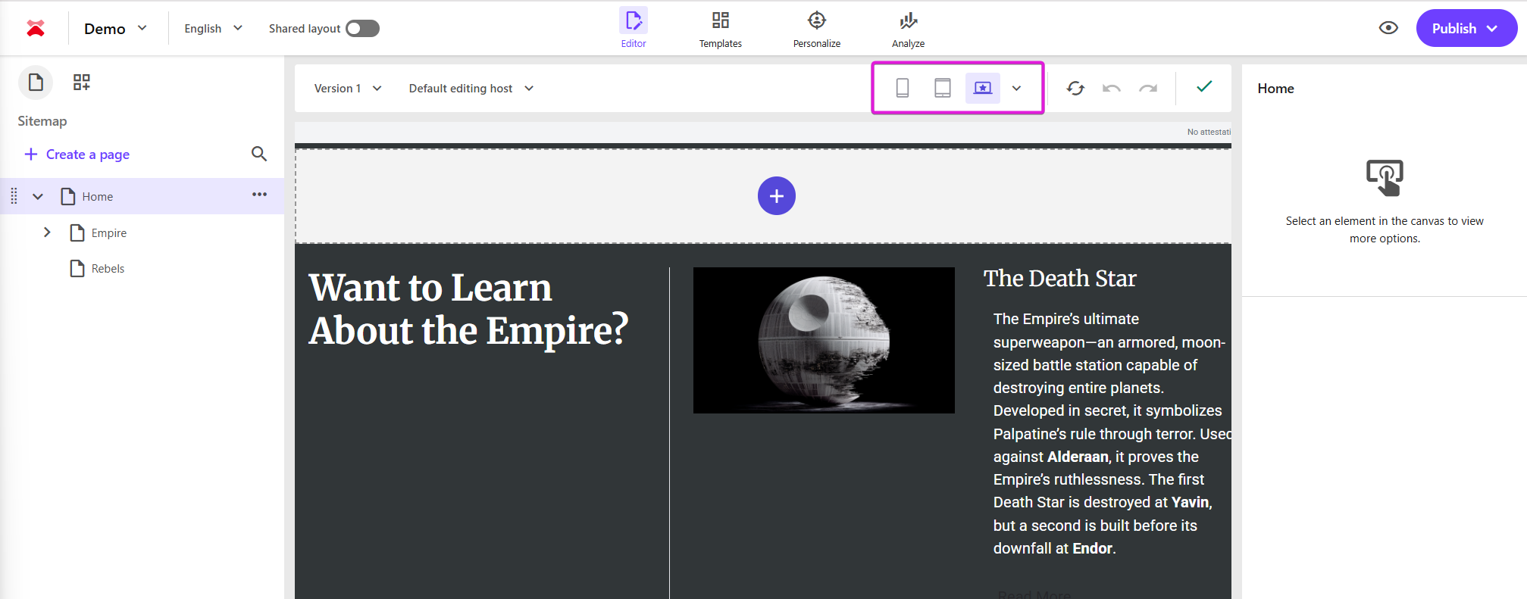1527x599 pixels.
Task: Click the preview eye icon
Action: (1388, 28)
